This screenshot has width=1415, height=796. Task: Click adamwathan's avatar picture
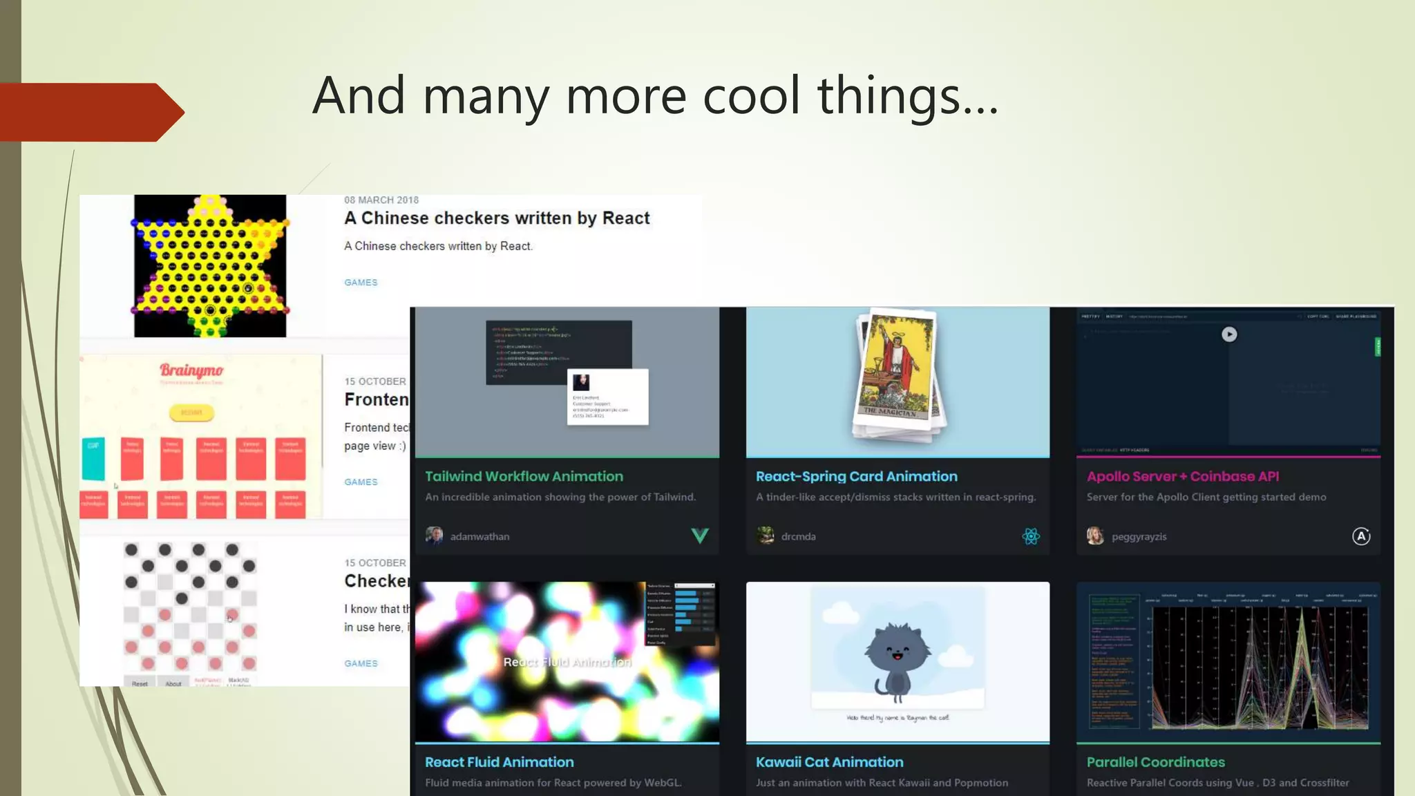[x=435, y=536]
